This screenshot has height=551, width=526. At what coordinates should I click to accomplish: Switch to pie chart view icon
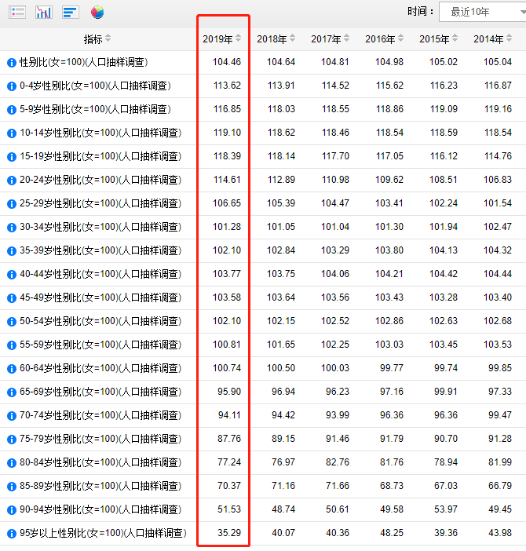coord(97,13)
